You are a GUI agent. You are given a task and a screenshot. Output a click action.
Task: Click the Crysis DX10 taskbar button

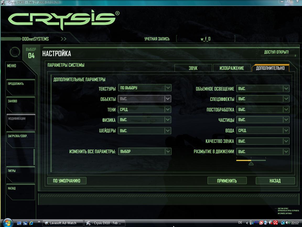(105, 223)
